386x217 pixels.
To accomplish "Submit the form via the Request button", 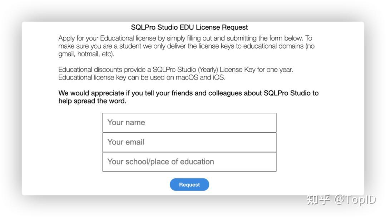I will pos(189,185).
